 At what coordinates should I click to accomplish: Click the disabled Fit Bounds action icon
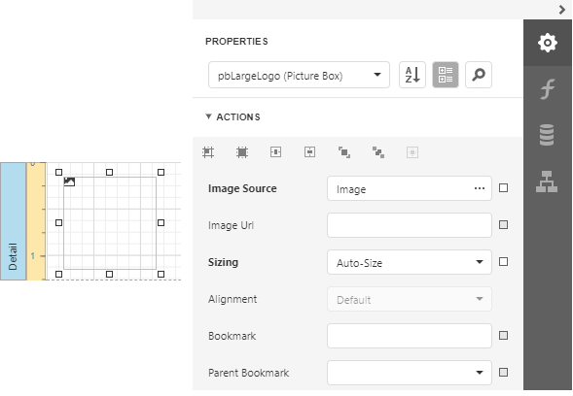pyautogui.click(x=412, y=152)
